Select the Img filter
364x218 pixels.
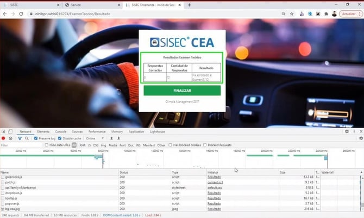(x=103, y=145)
